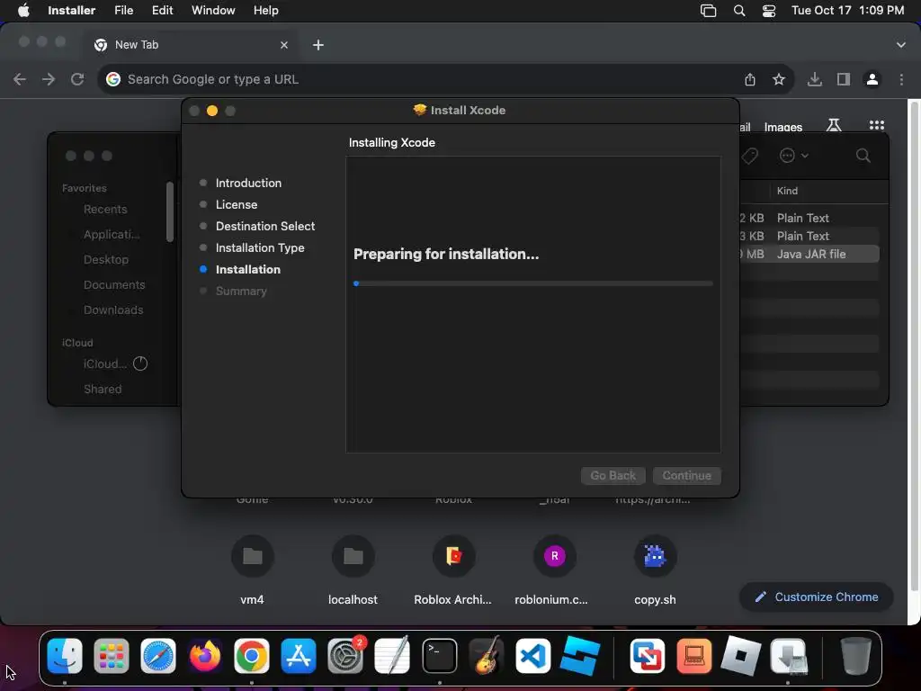Select Documents in Finder sidebar
The width and height of the screenshot is (921, 691).
(114, 284)
